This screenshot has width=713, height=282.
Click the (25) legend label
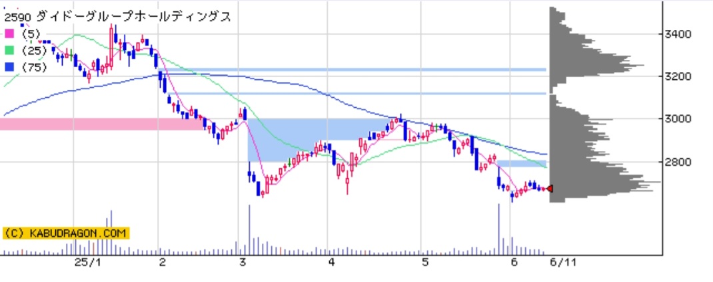(35, 51)
